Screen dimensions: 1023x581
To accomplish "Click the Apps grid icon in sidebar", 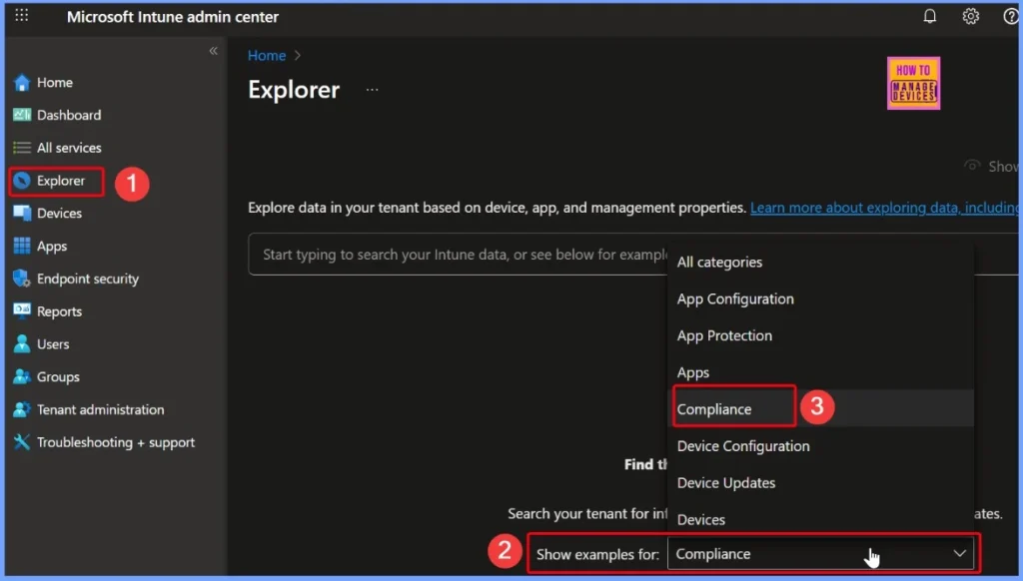I will point(22,246).
